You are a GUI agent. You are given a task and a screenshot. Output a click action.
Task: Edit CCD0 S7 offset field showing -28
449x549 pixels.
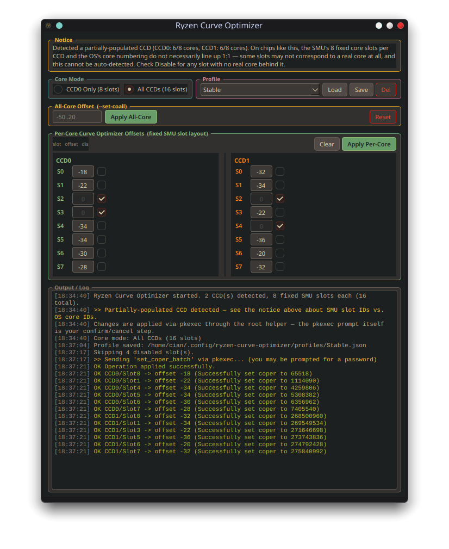[83, 267]
